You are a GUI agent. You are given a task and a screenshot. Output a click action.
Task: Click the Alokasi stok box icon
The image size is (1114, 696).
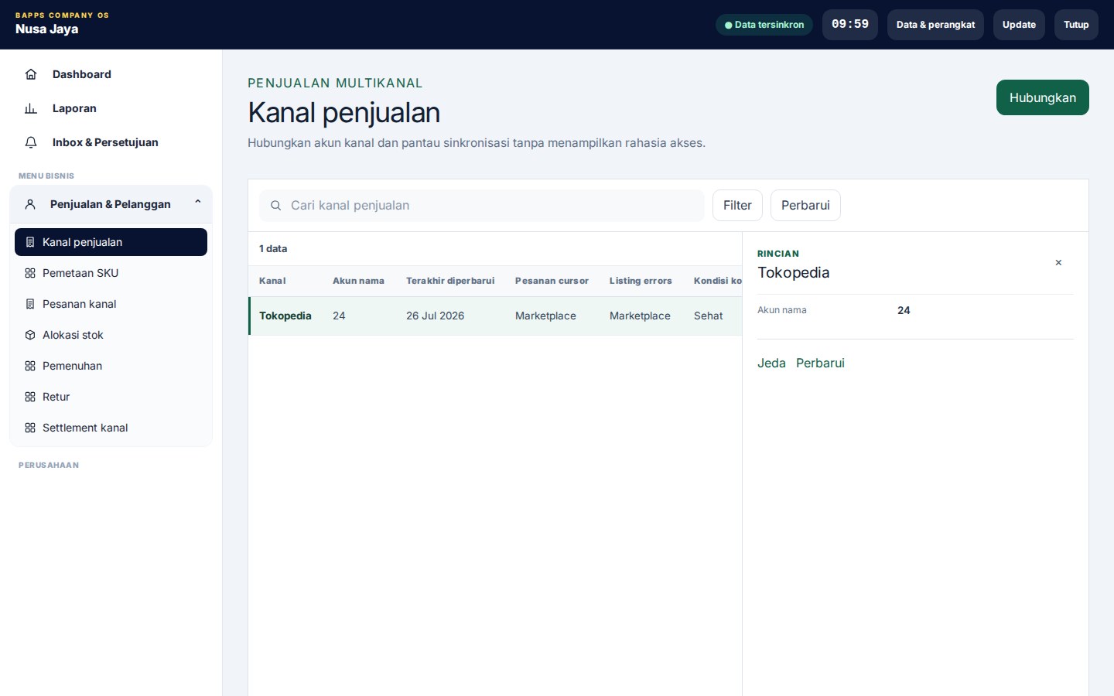click(x=30, y=335)
